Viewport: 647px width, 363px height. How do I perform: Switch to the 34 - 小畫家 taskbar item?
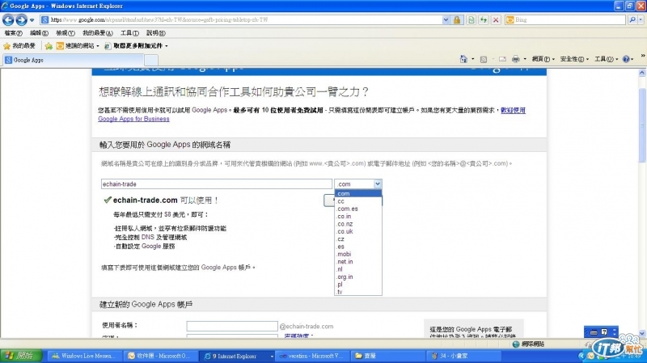click(464, 356)
